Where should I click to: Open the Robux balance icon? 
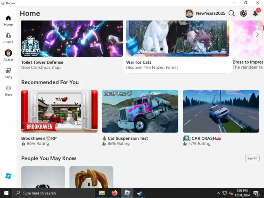243,13
